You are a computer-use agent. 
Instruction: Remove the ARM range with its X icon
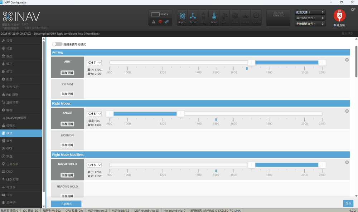point(347,60)
